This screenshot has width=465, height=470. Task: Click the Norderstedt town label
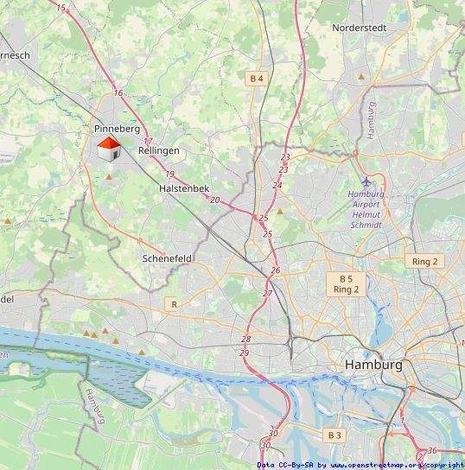tap(360, 28)
